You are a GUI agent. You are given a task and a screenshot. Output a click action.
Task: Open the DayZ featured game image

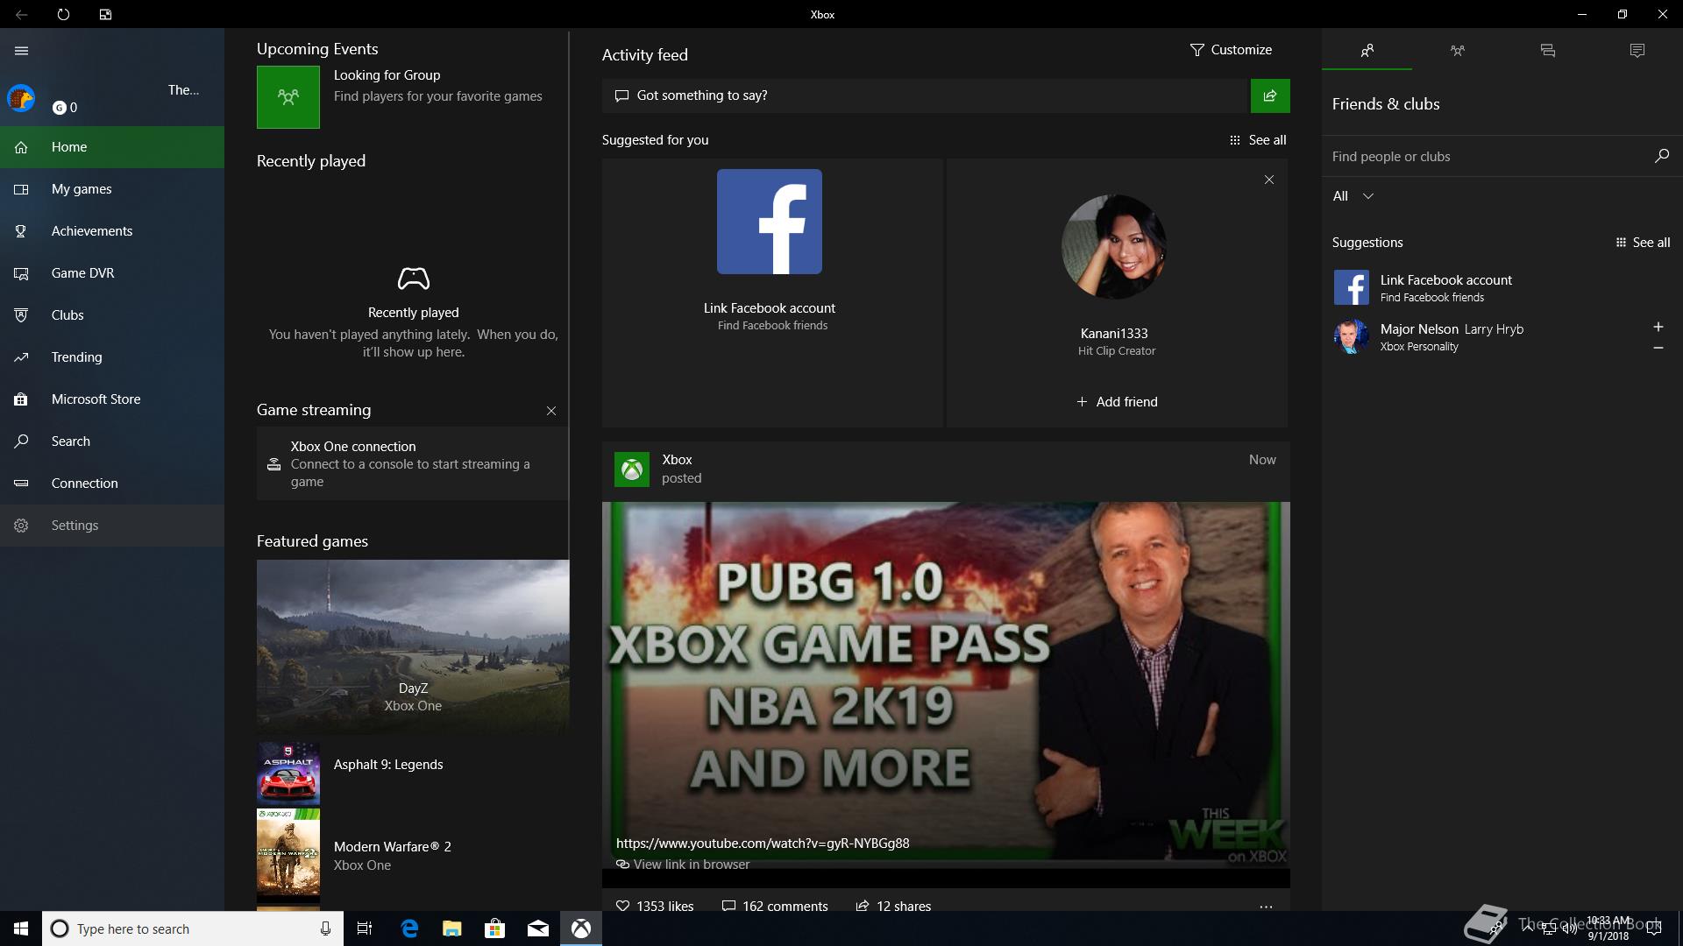tap(413, 646)
